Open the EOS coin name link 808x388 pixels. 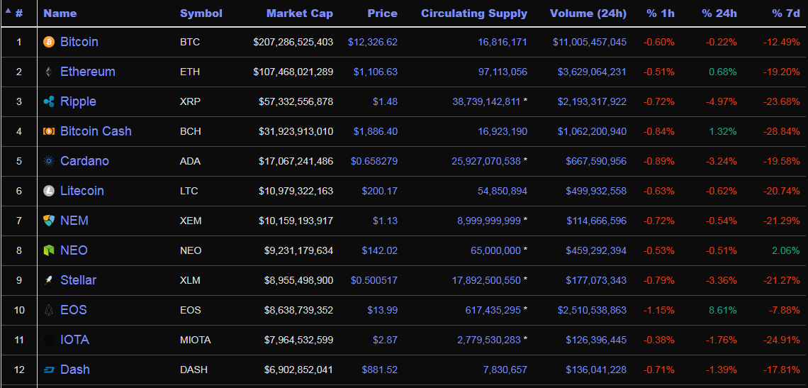pos(74,310)
